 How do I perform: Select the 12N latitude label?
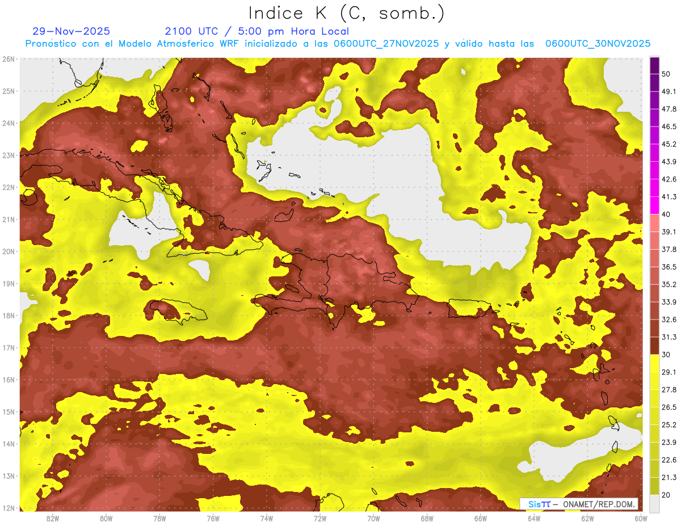coord(9,508)
